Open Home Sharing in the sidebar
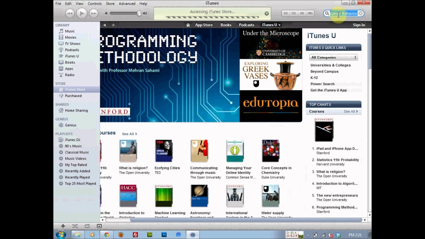The image size is (425, 239). pyautogui.click(x=77, y=111)
